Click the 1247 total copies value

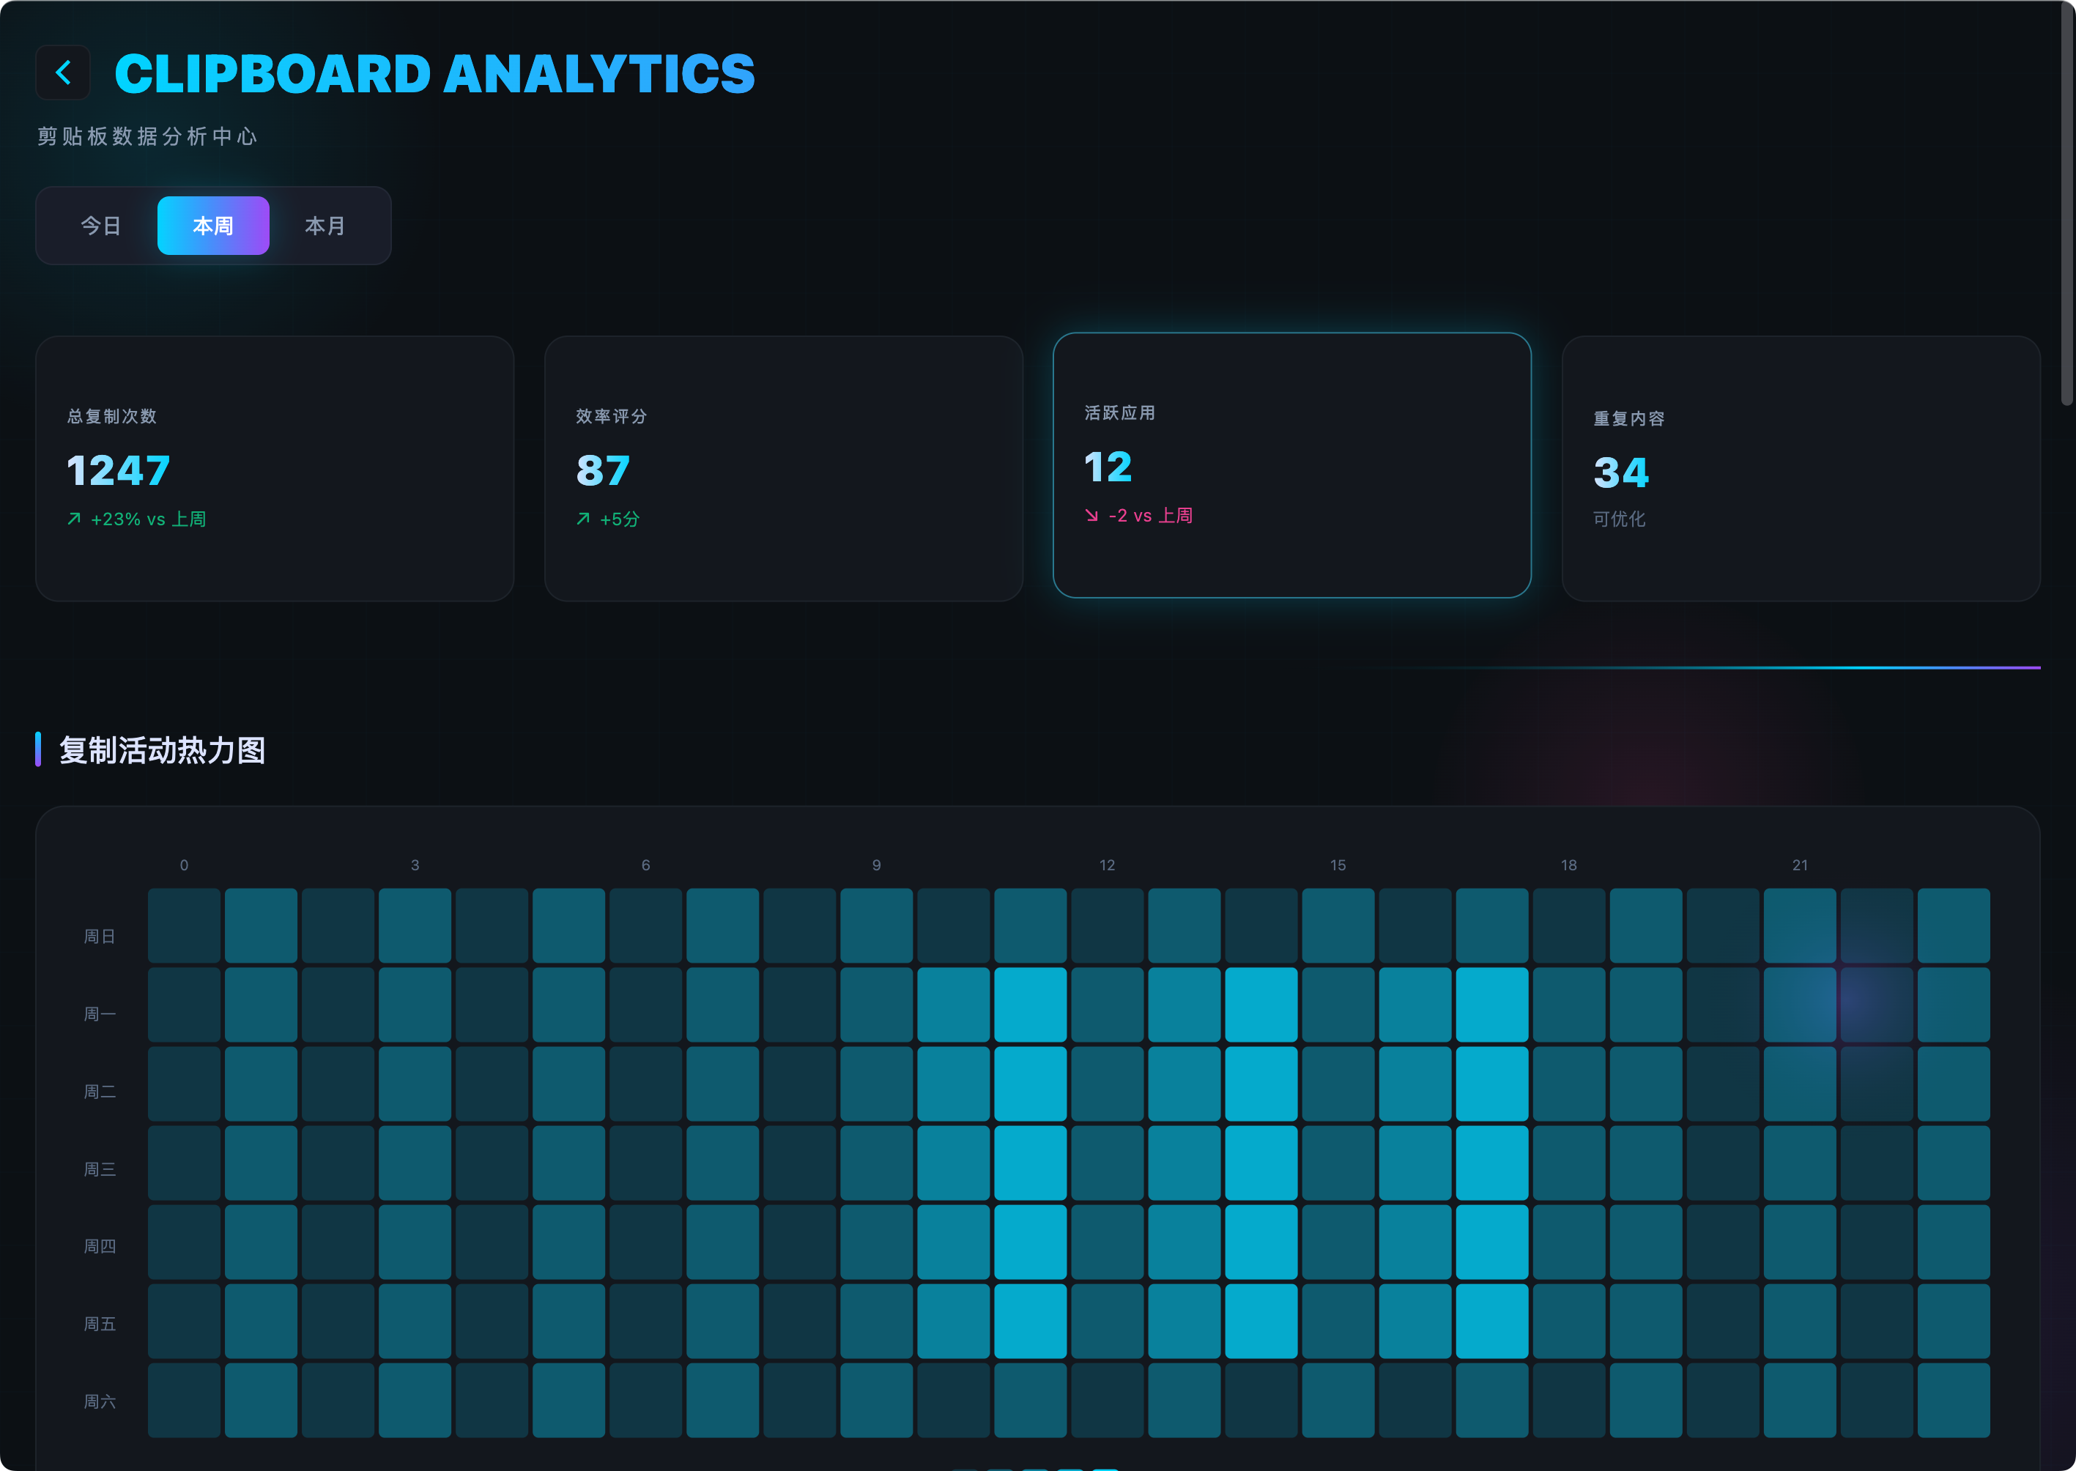coord(119,470)
